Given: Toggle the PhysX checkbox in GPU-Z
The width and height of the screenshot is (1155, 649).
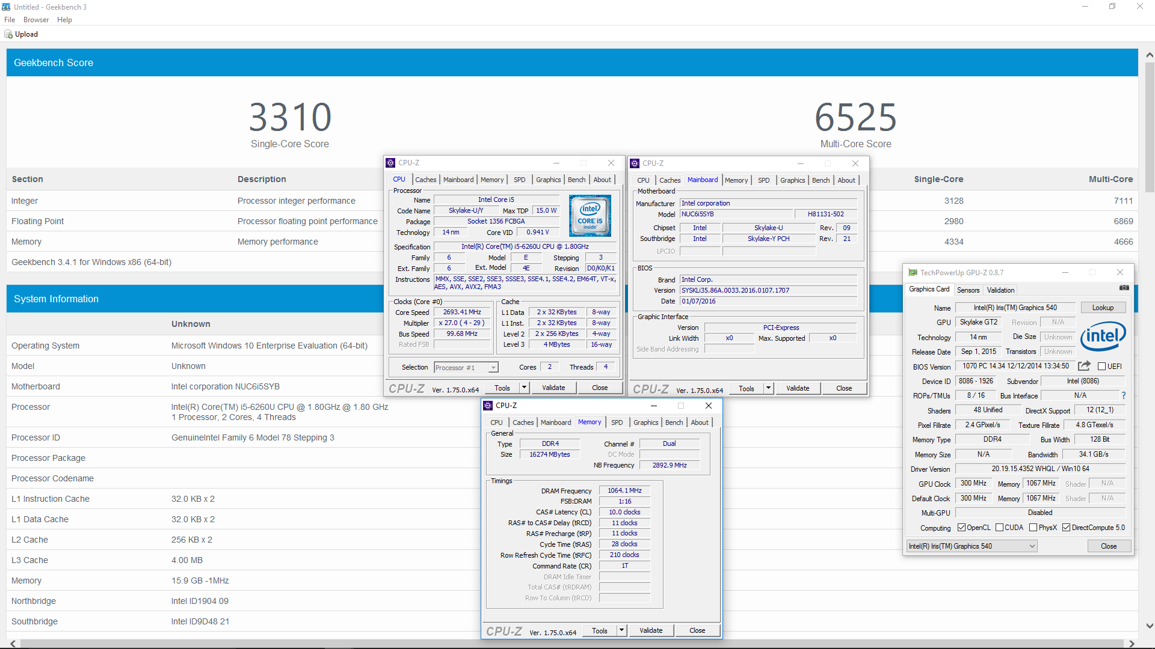Looking at the screenshot, I should (1033, 528).
